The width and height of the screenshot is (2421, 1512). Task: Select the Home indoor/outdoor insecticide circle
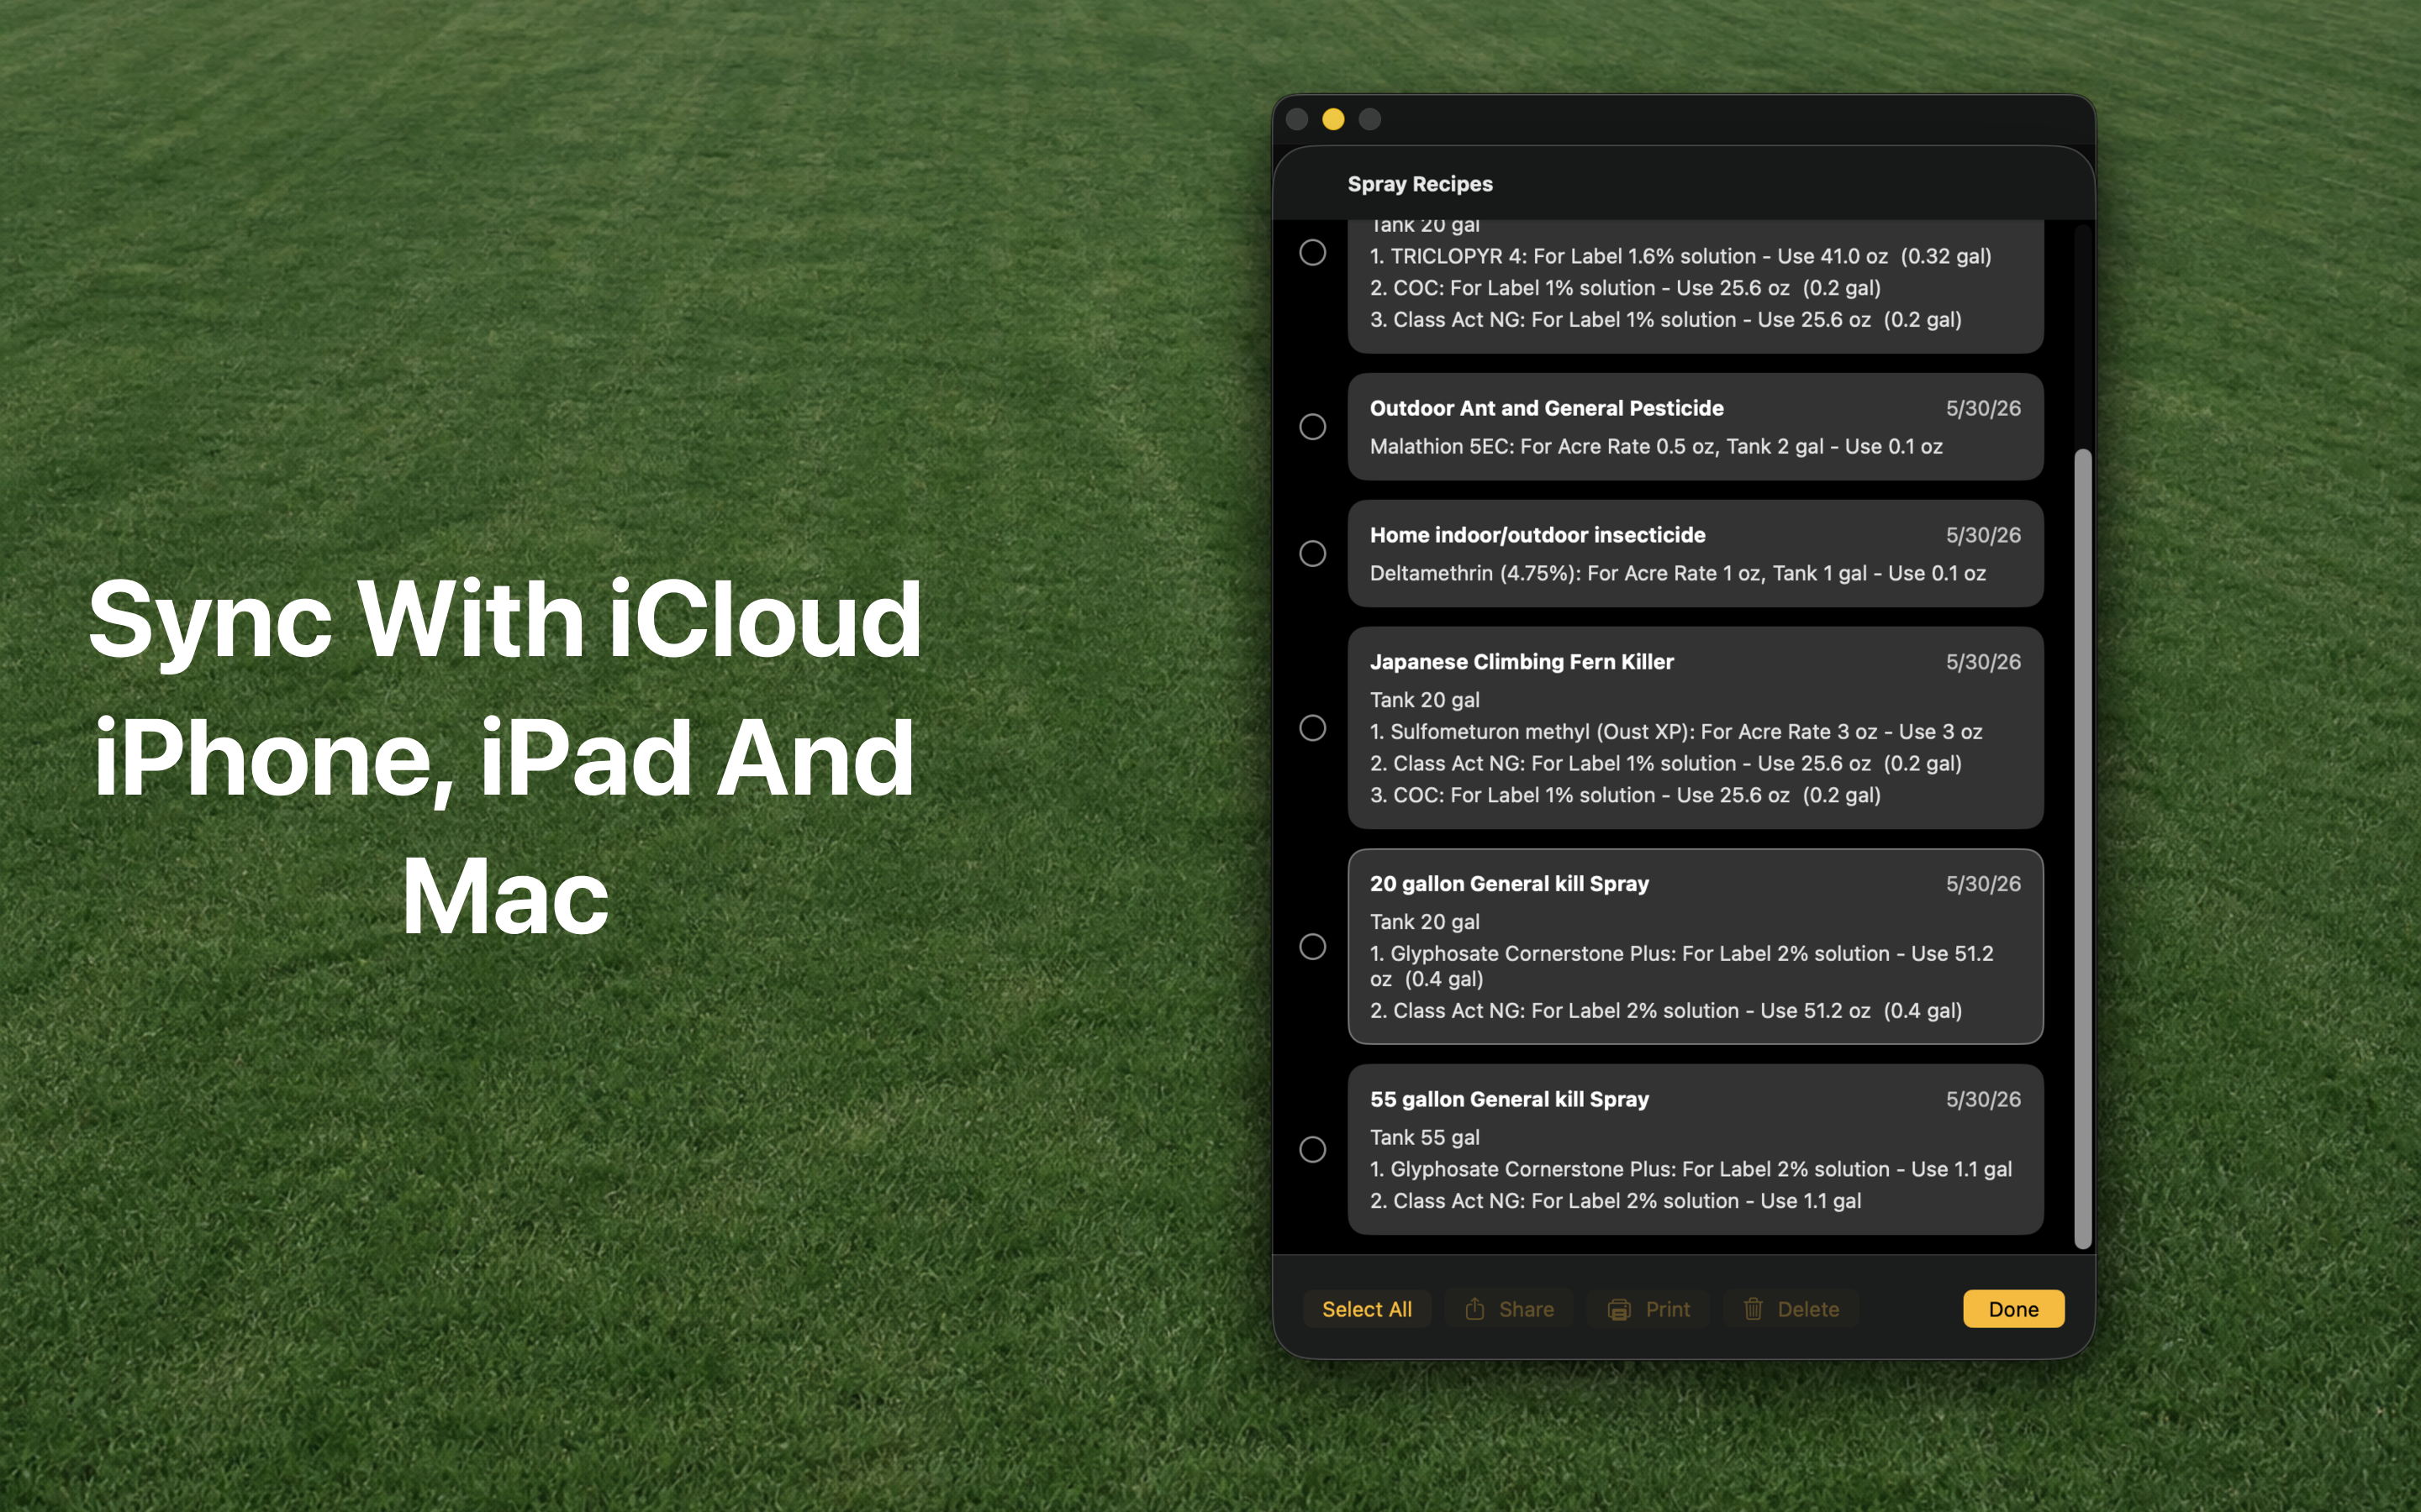coord(1312,554)
